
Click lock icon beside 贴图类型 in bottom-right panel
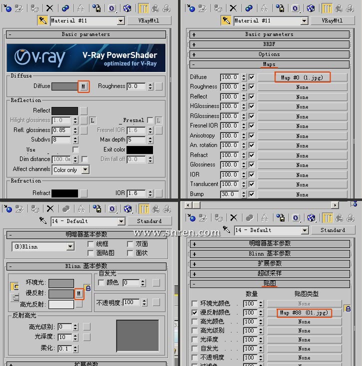click(x=348, y=309)
